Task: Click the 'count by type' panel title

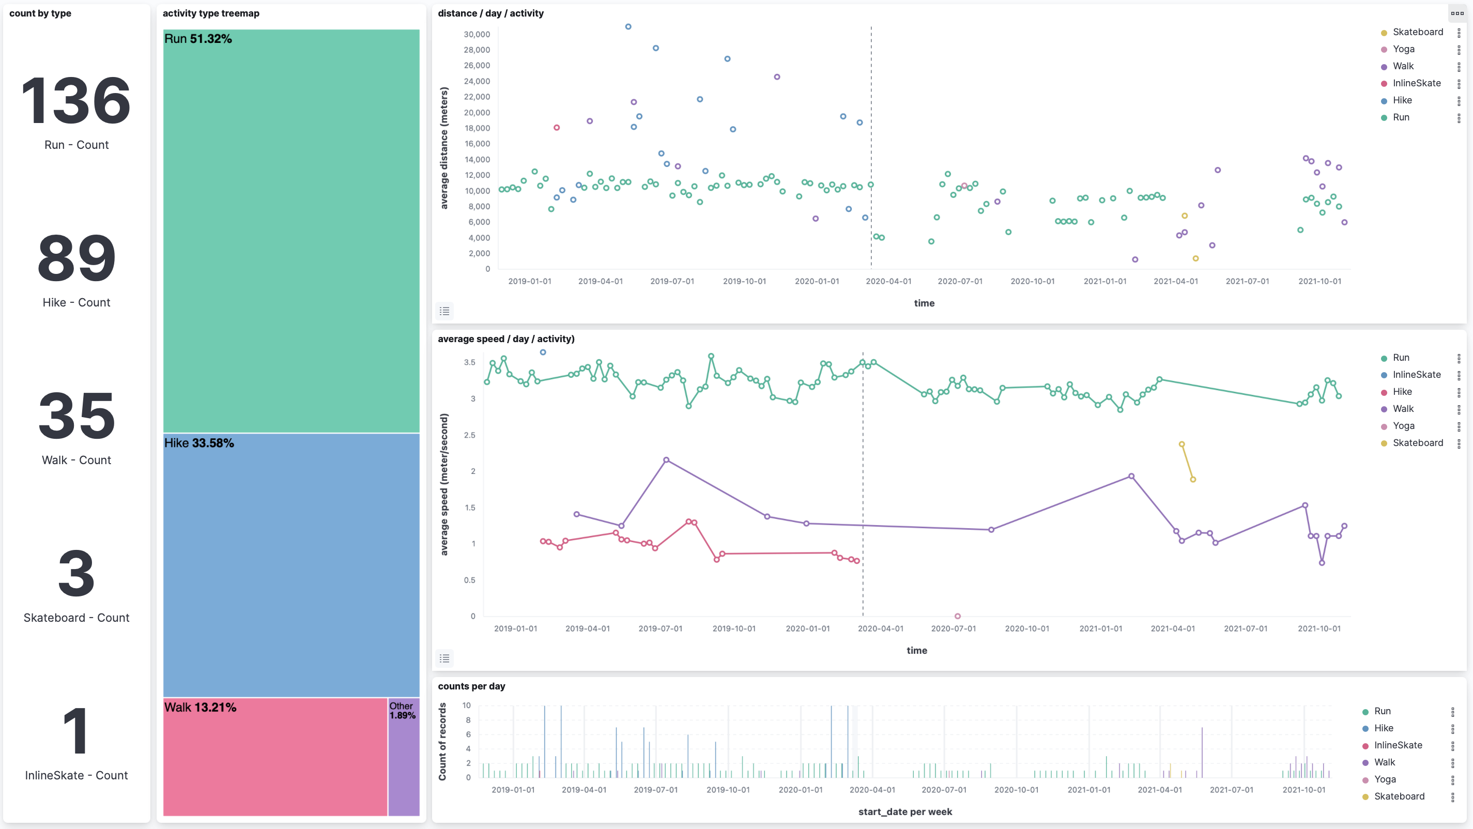Action: (x=40, y=13)
